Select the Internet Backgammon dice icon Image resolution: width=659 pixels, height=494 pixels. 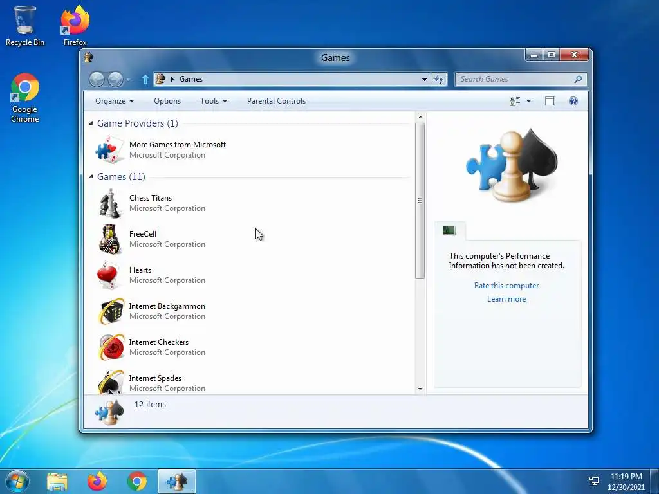111,311
